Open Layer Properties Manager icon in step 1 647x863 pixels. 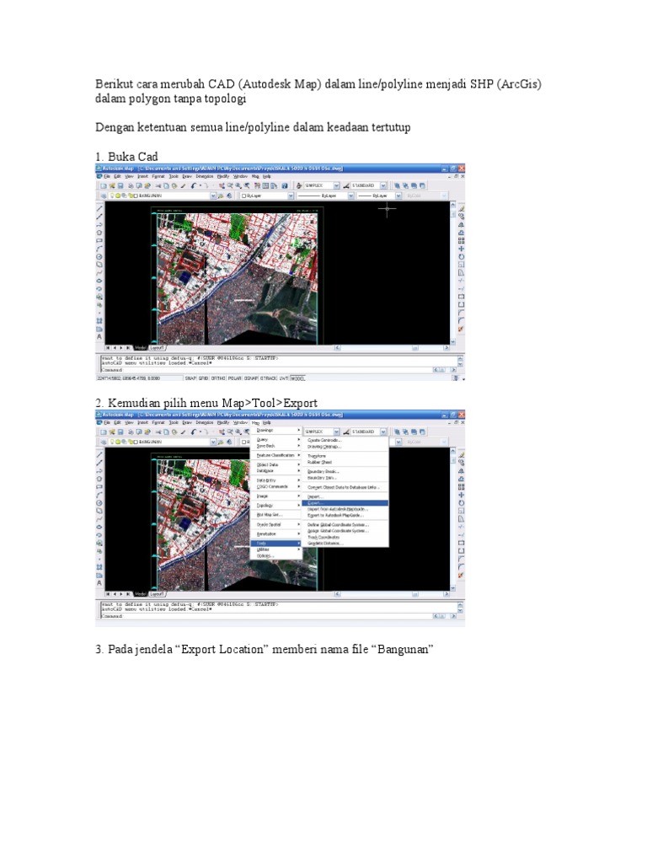coord(104,196)
